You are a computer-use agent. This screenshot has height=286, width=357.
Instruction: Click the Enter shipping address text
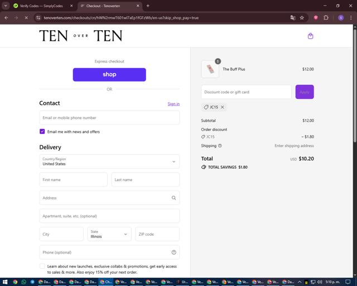click(x=294, y=146)
